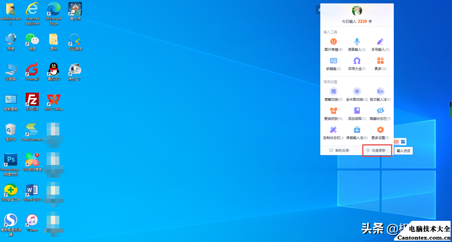Select the 搜狗高速浏览器 shortcut
This screenshot has height=242, width=452.
click(x=11, y=225)
